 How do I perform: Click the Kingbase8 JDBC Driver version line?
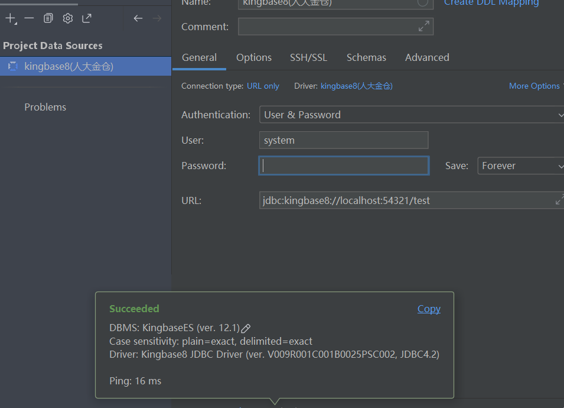coord(275,354)
